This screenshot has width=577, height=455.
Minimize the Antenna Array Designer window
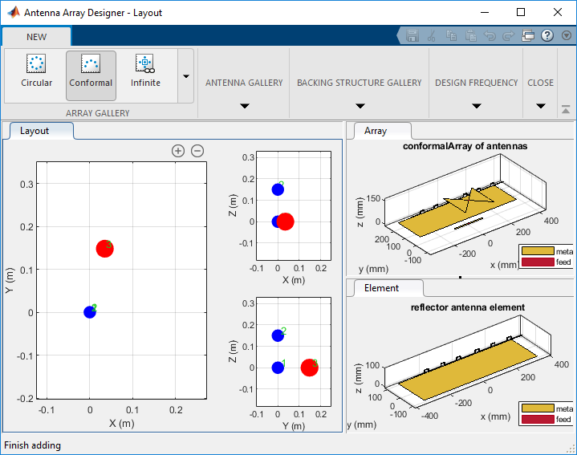485,13
